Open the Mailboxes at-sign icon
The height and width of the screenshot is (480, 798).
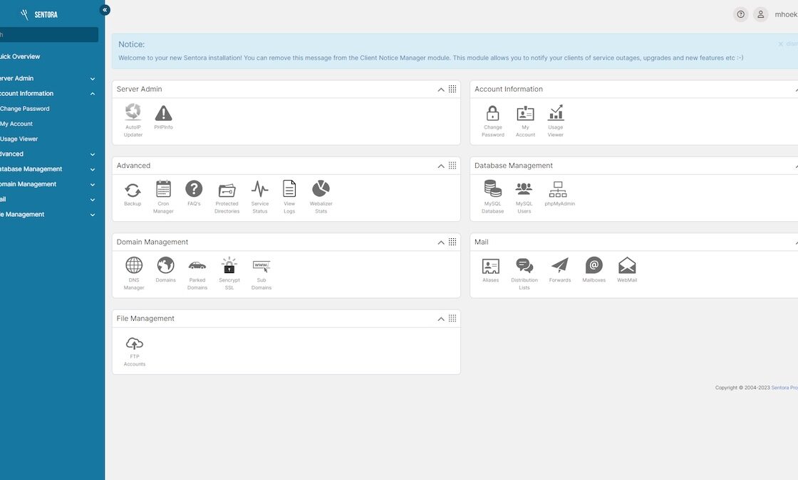click(x=594, y=265)
